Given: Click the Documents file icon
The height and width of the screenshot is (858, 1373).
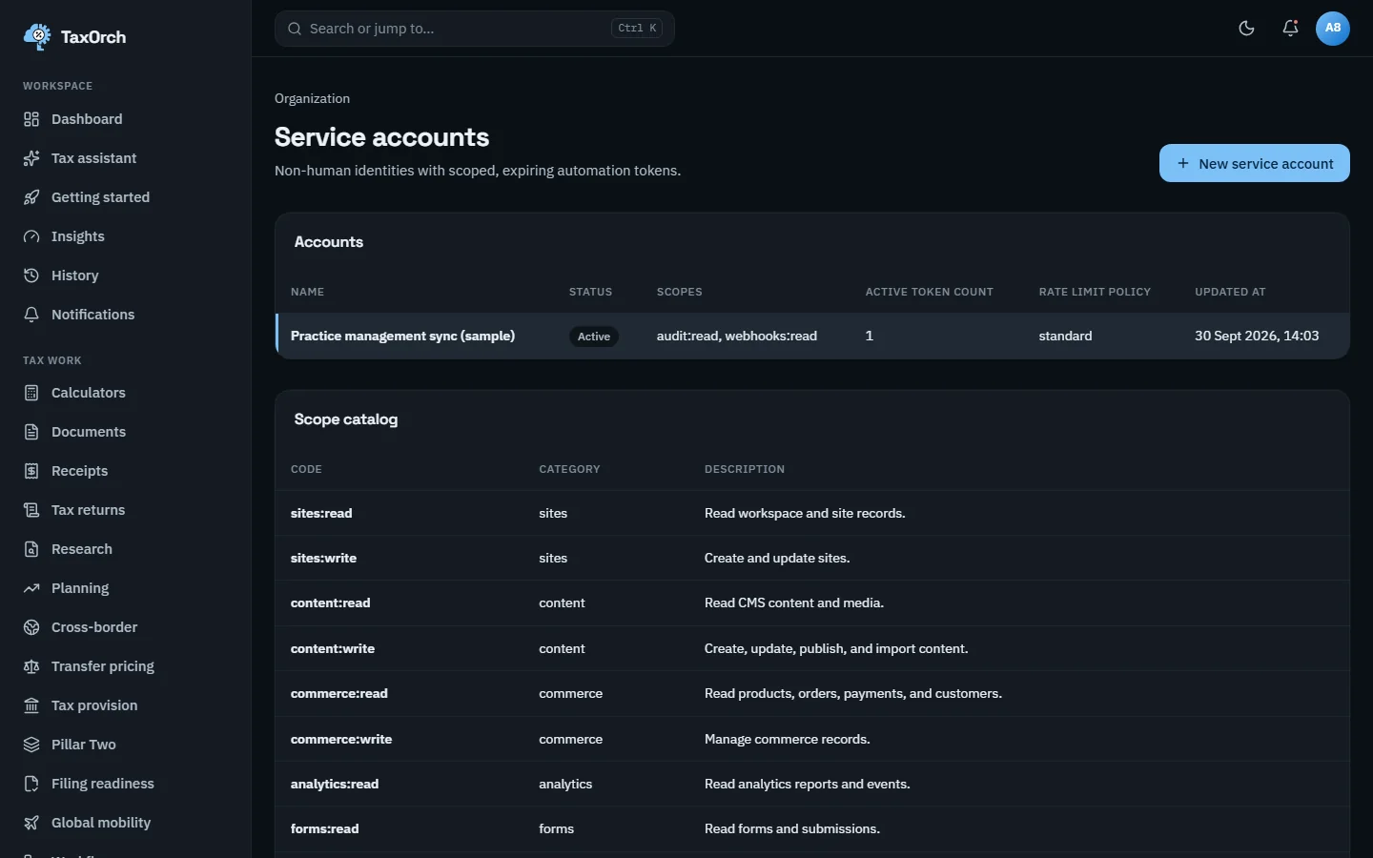Looking at the screenshot, I should 31,432.
